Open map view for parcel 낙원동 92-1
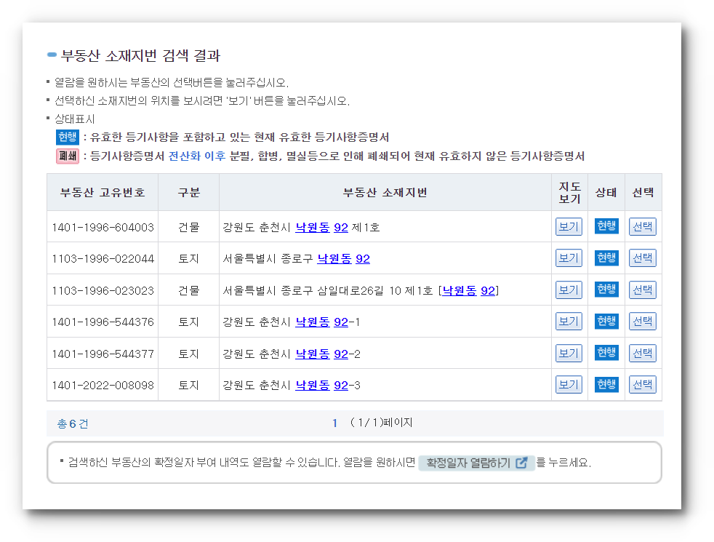The image size is (714, 542). coord(569,321)
